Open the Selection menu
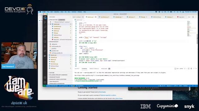Screen dimensions: 199x111 pyautogui.click(x=57, y=12)
